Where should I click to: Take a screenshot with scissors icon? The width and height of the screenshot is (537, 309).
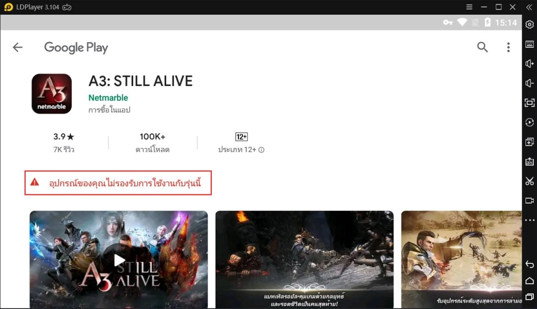coord(530,181)
